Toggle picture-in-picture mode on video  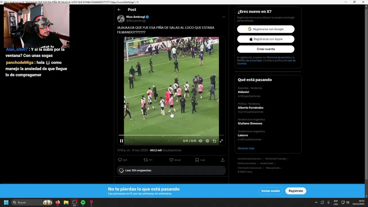[214, 141]
